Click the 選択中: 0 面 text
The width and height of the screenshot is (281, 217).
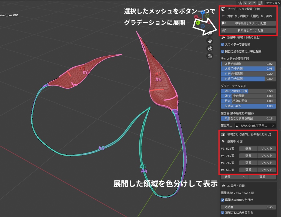tap(235, 142)
